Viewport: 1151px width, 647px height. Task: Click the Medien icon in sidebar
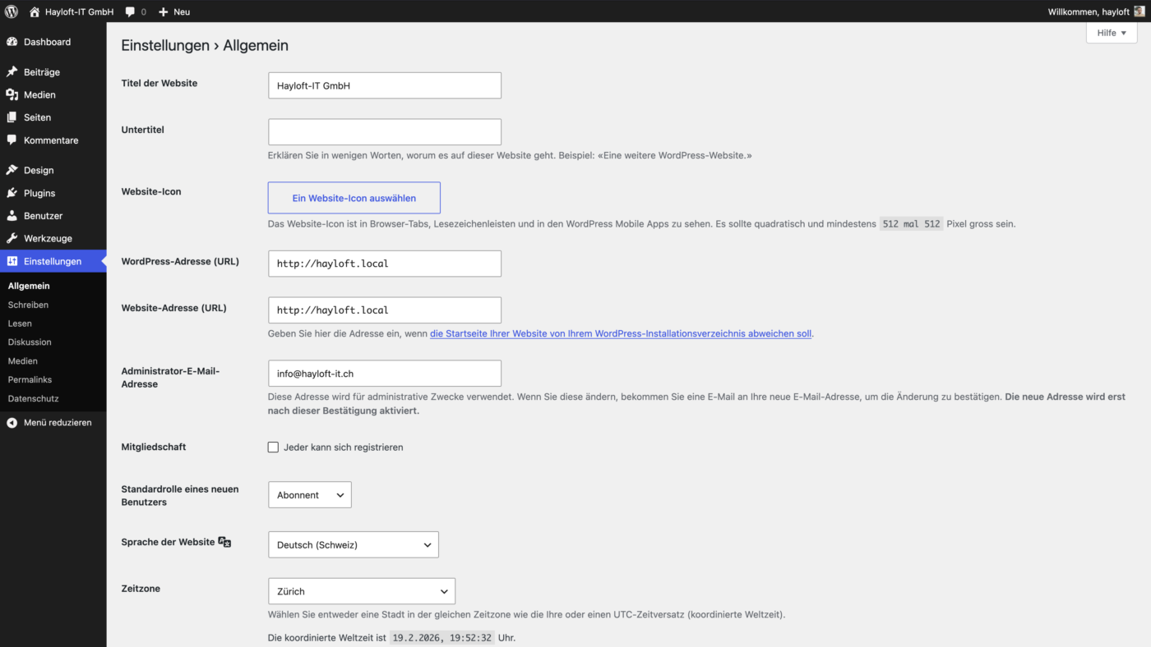point(12,94)
